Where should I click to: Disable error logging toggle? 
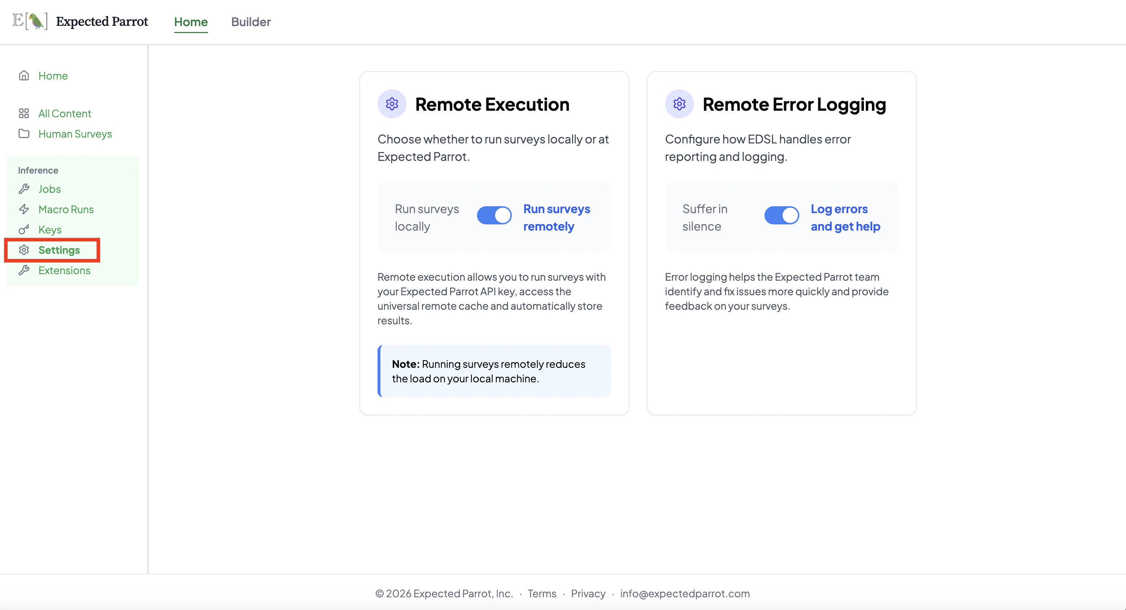[x=781, y=215]
